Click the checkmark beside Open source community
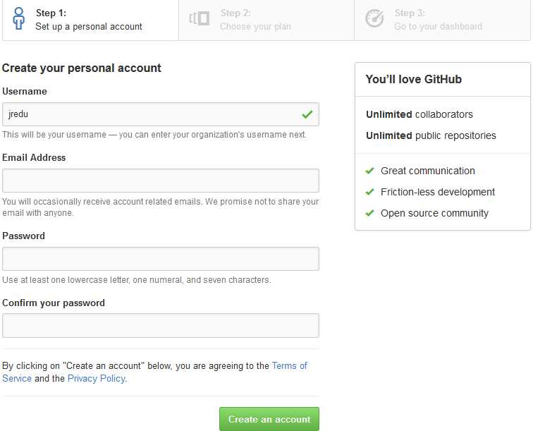Viewport: 533px width, 431px height. [x=369, y=213]
